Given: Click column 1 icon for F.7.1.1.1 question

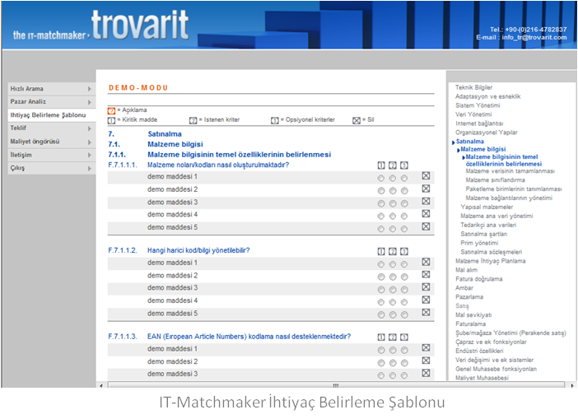Looking at the screenshot, I should point(381,165).
